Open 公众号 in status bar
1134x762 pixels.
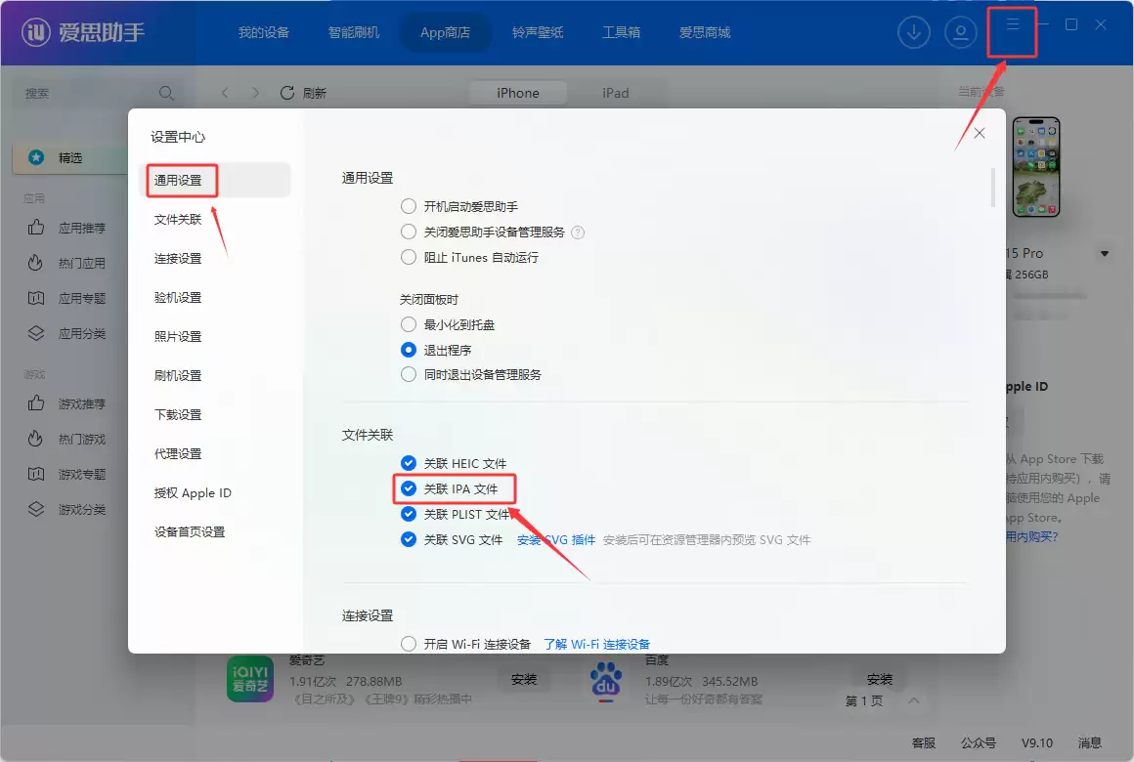(979, 742)
